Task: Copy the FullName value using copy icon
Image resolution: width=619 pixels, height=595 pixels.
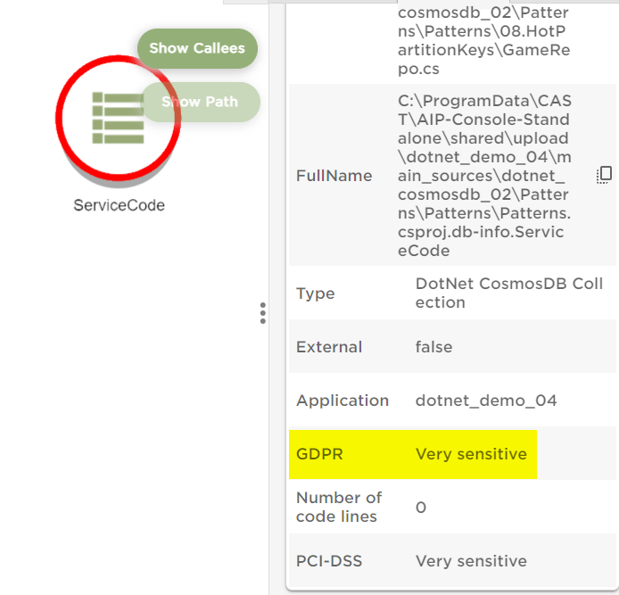Action: (604, 175)
